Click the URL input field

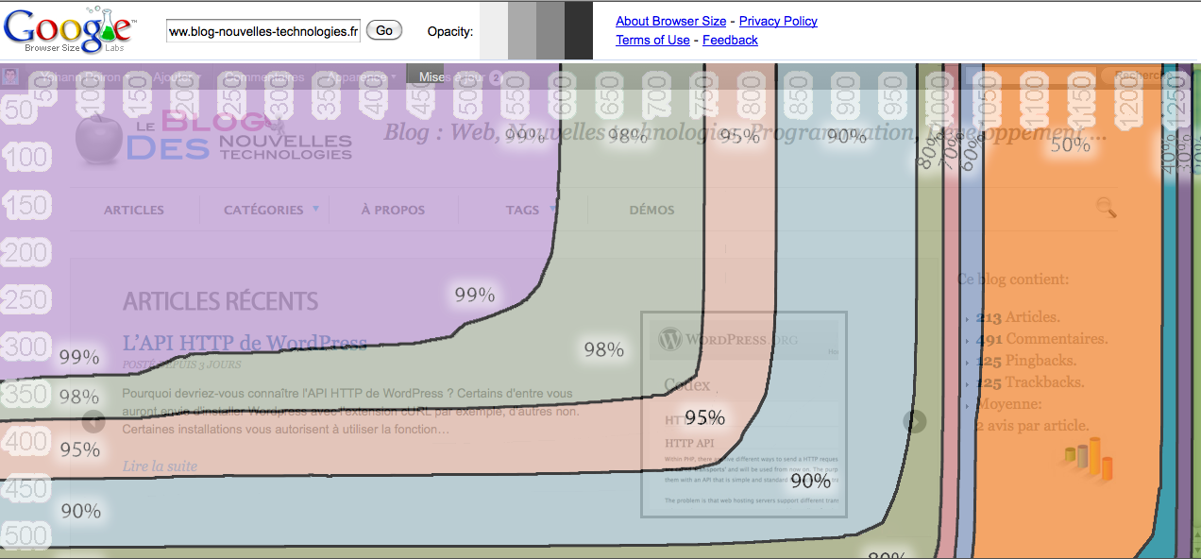click(x=263, y=30)
